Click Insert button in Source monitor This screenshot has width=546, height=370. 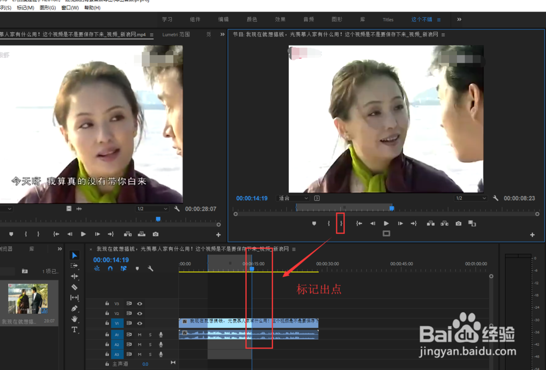(x=128, y=234)
